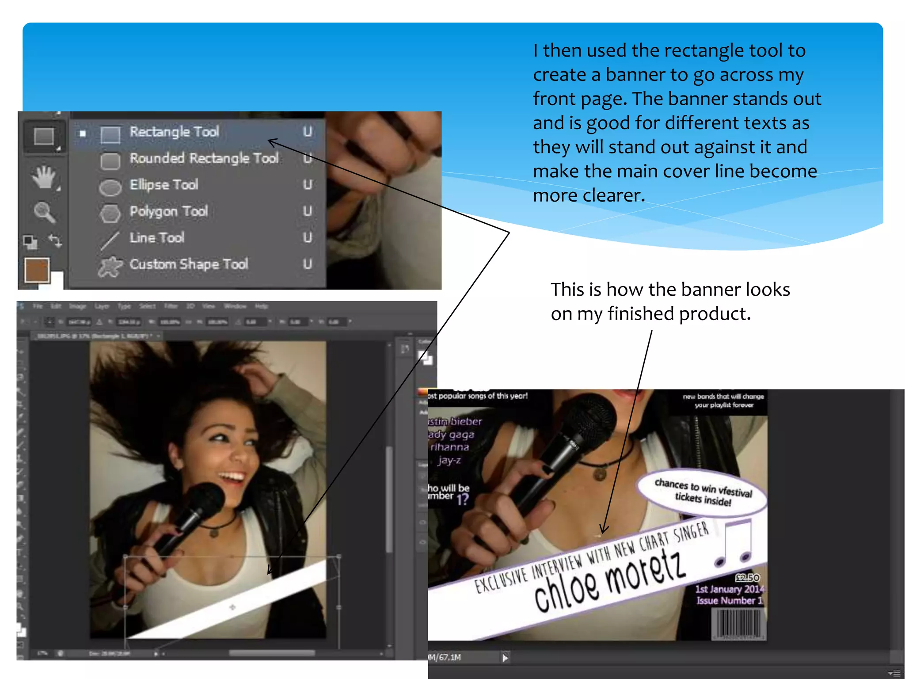The height and width of the screenshot is (679, 905).
Task: Click the rotation angle field
Action: coord(255,322)
